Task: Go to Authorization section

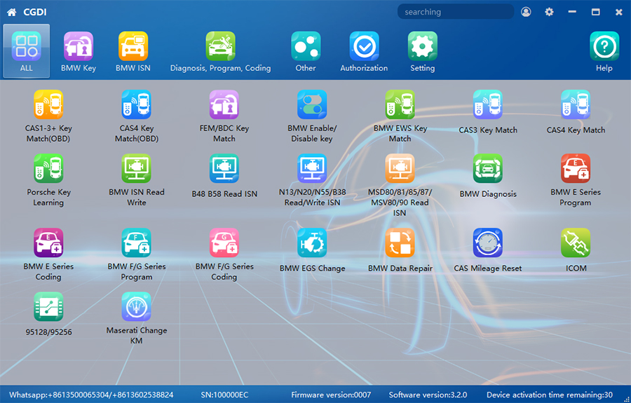Action: [364, 52]
